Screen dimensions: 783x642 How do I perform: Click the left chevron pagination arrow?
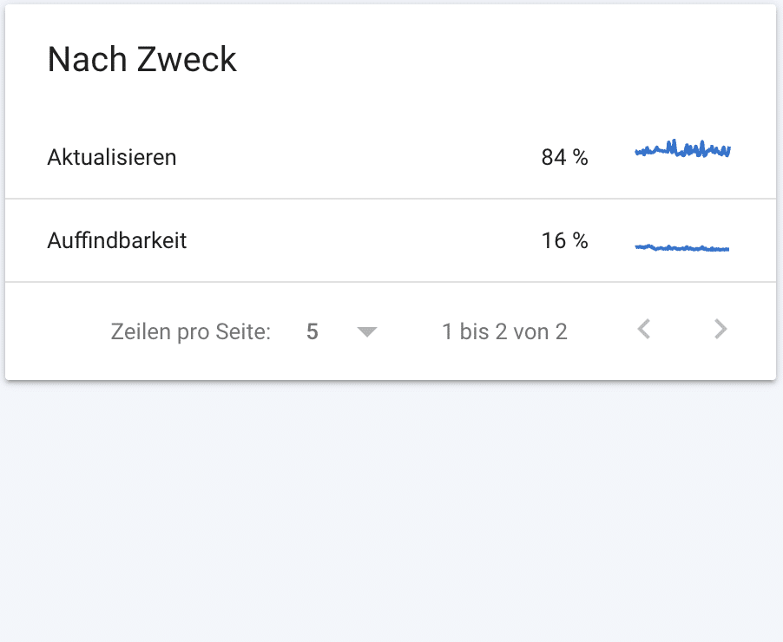click(644, 330)
